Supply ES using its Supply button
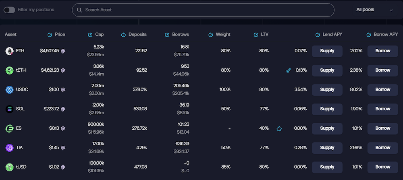Screen dimensions: 403x180 [327, 128]
